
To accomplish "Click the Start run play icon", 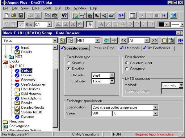I will (142, 16).
